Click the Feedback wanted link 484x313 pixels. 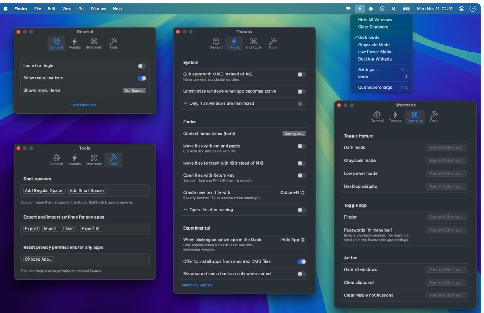[197, 285]
